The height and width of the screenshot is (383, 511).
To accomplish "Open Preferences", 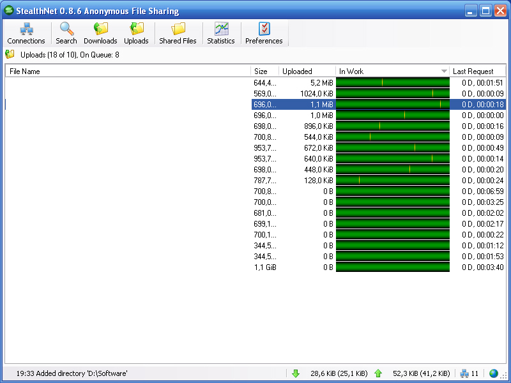I will (x=264, y=33).
